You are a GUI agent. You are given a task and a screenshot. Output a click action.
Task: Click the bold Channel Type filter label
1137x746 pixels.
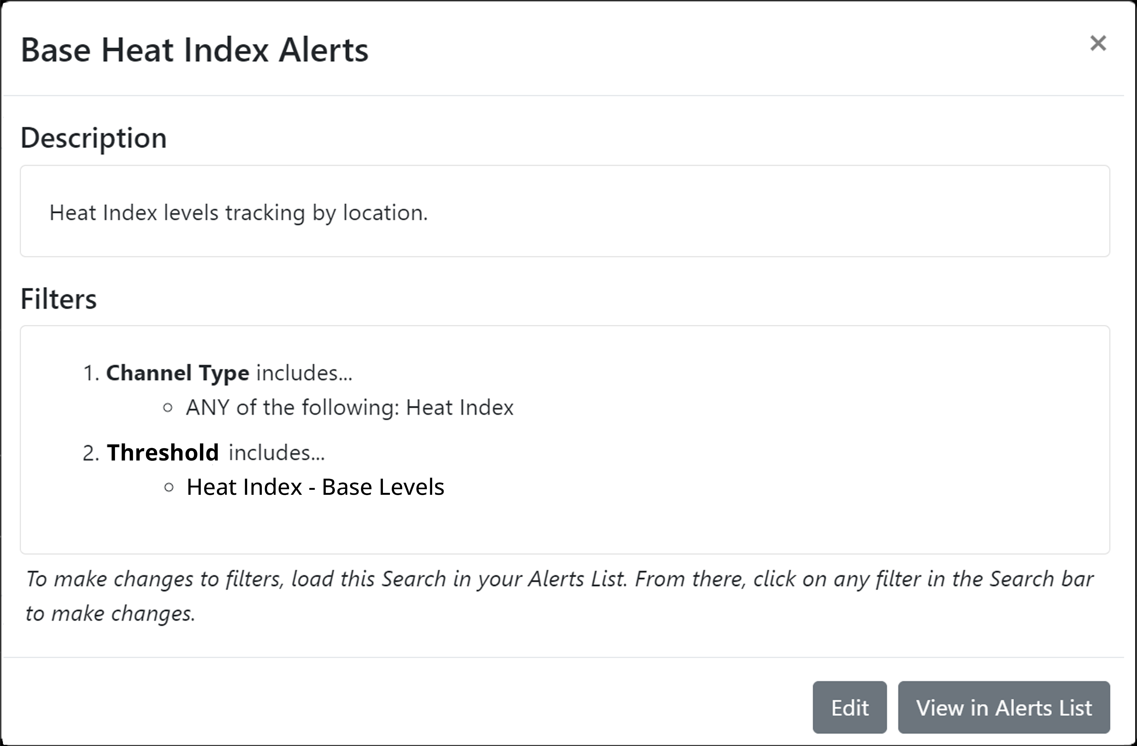(x=177, y=373)
